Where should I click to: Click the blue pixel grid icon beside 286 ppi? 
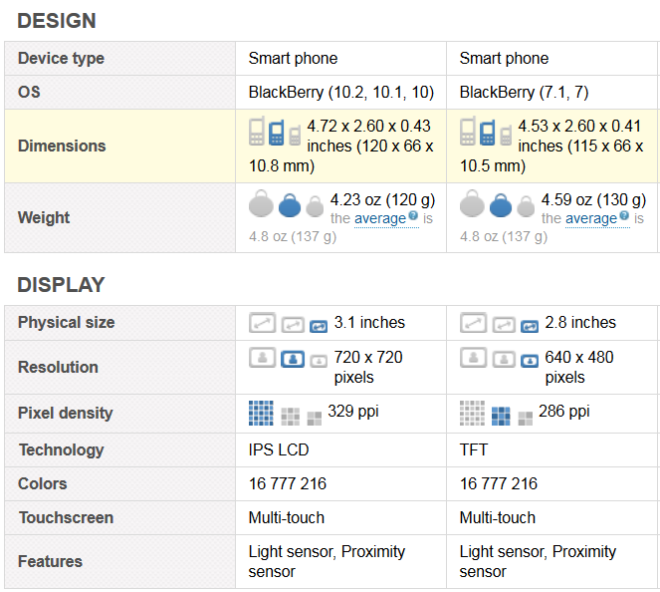pyautogui.click(x=501, y=417)
